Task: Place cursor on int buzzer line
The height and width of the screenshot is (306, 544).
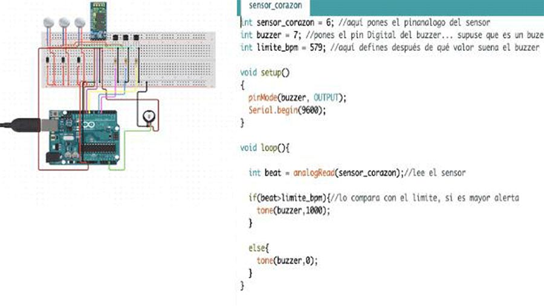Action: (x=391, y=36)
